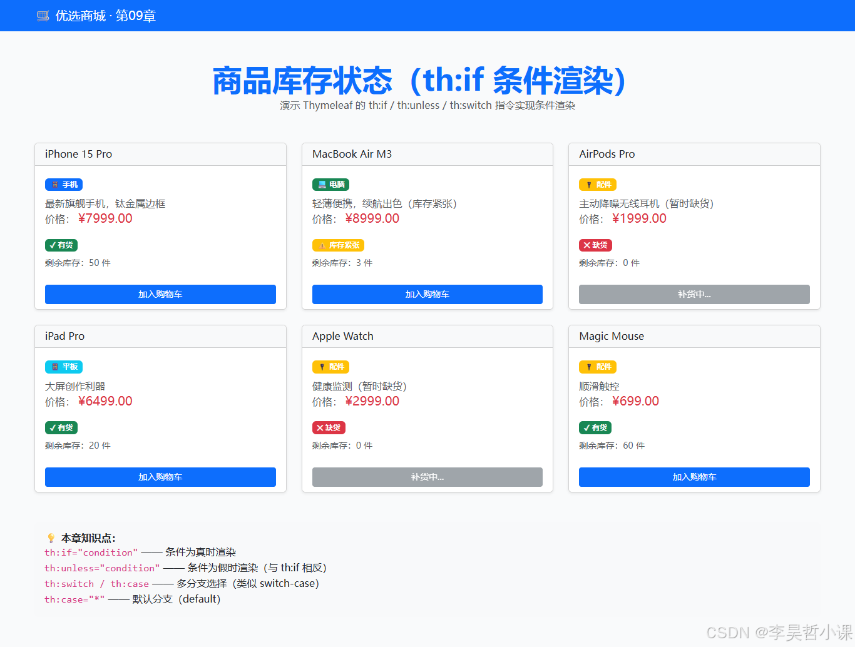Click the ¥8999.00 price
The width and height of the screenshot is (855, 647).
372,218
